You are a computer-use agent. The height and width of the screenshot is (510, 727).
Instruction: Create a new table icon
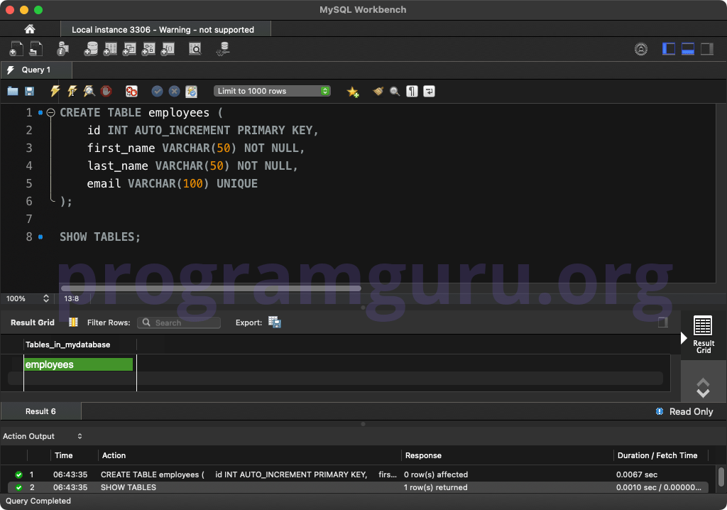coord(110,49)
